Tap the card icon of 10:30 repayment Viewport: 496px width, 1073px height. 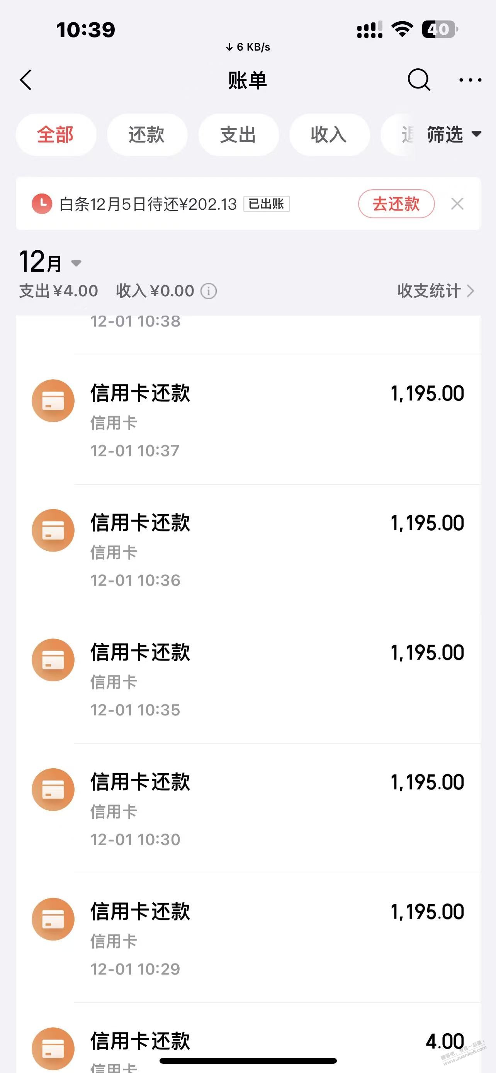click(x=53, y=789)
